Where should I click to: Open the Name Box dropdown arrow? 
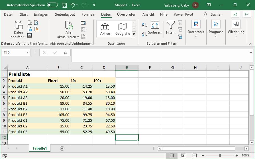tap(28, 53)
